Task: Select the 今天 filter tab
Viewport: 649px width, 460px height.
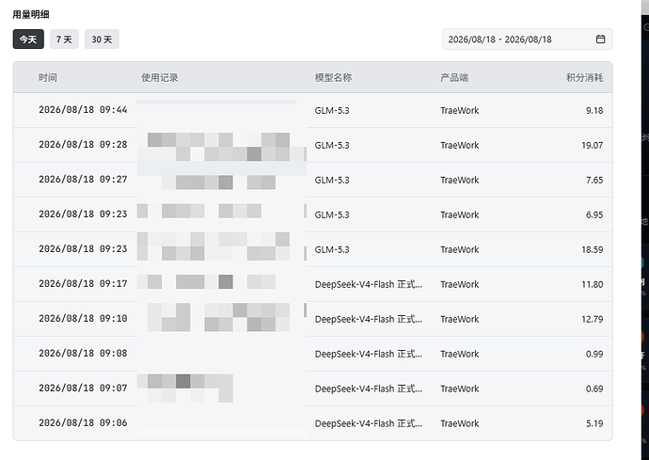Action: 28,40
